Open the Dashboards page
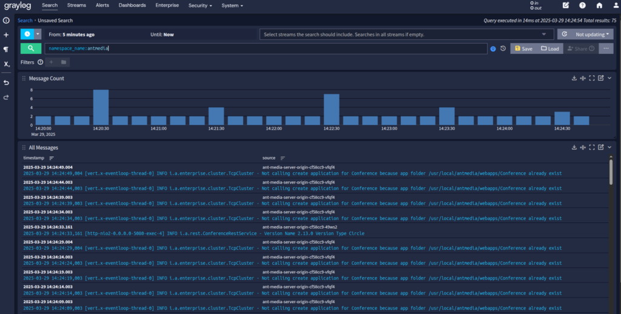The height and width of the screenshot is (314, 621). (132, 5)
